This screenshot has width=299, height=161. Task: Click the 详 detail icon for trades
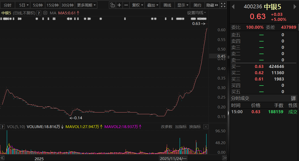point(293,98)
